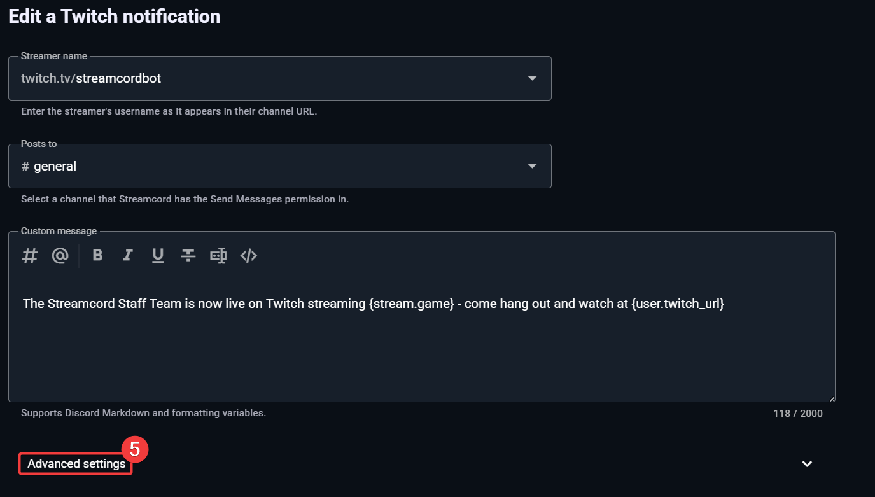Expand Advanced settings with the chevron

click(x=807, y=464)
